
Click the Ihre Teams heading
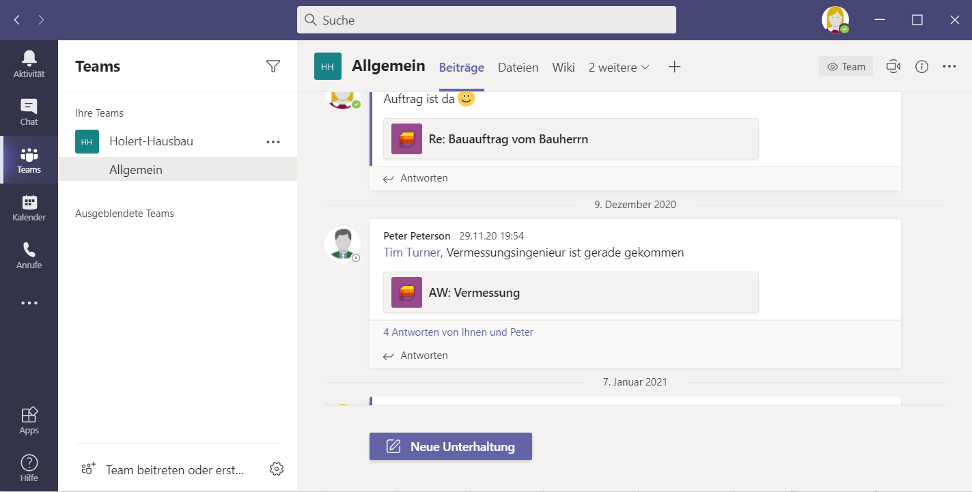[x=99, y=113]
